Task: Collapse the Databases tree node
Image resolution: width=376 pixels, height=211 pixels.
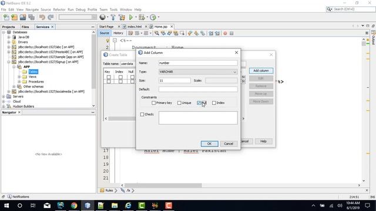Action: pyautogui.click(x=4, y=32)
